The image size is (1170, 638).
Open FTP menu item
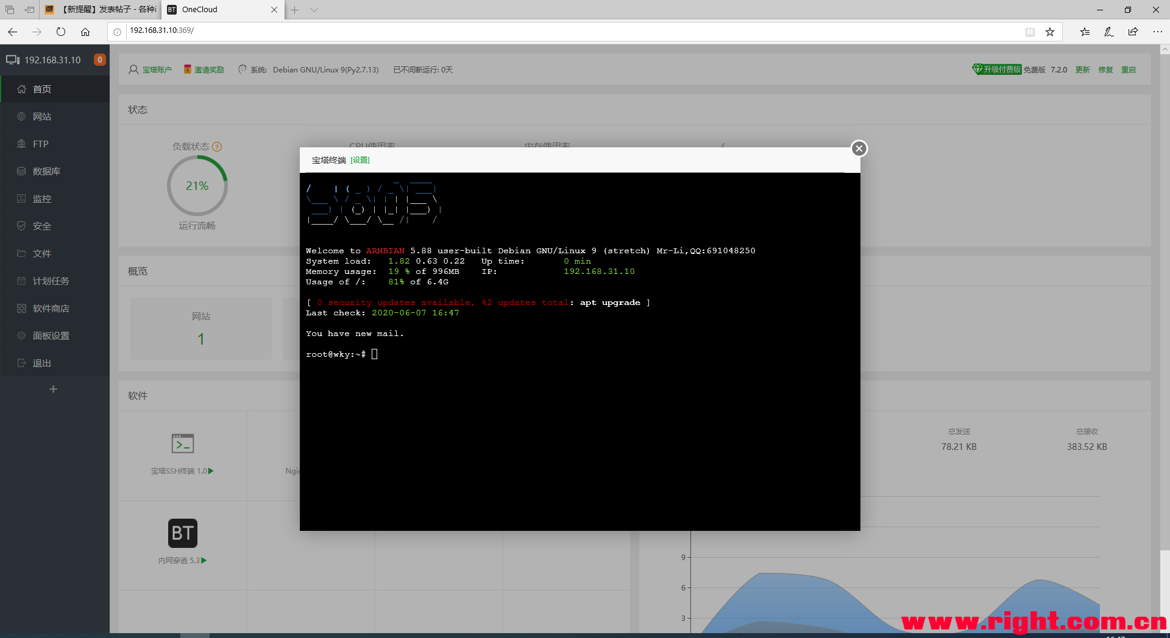55,144
